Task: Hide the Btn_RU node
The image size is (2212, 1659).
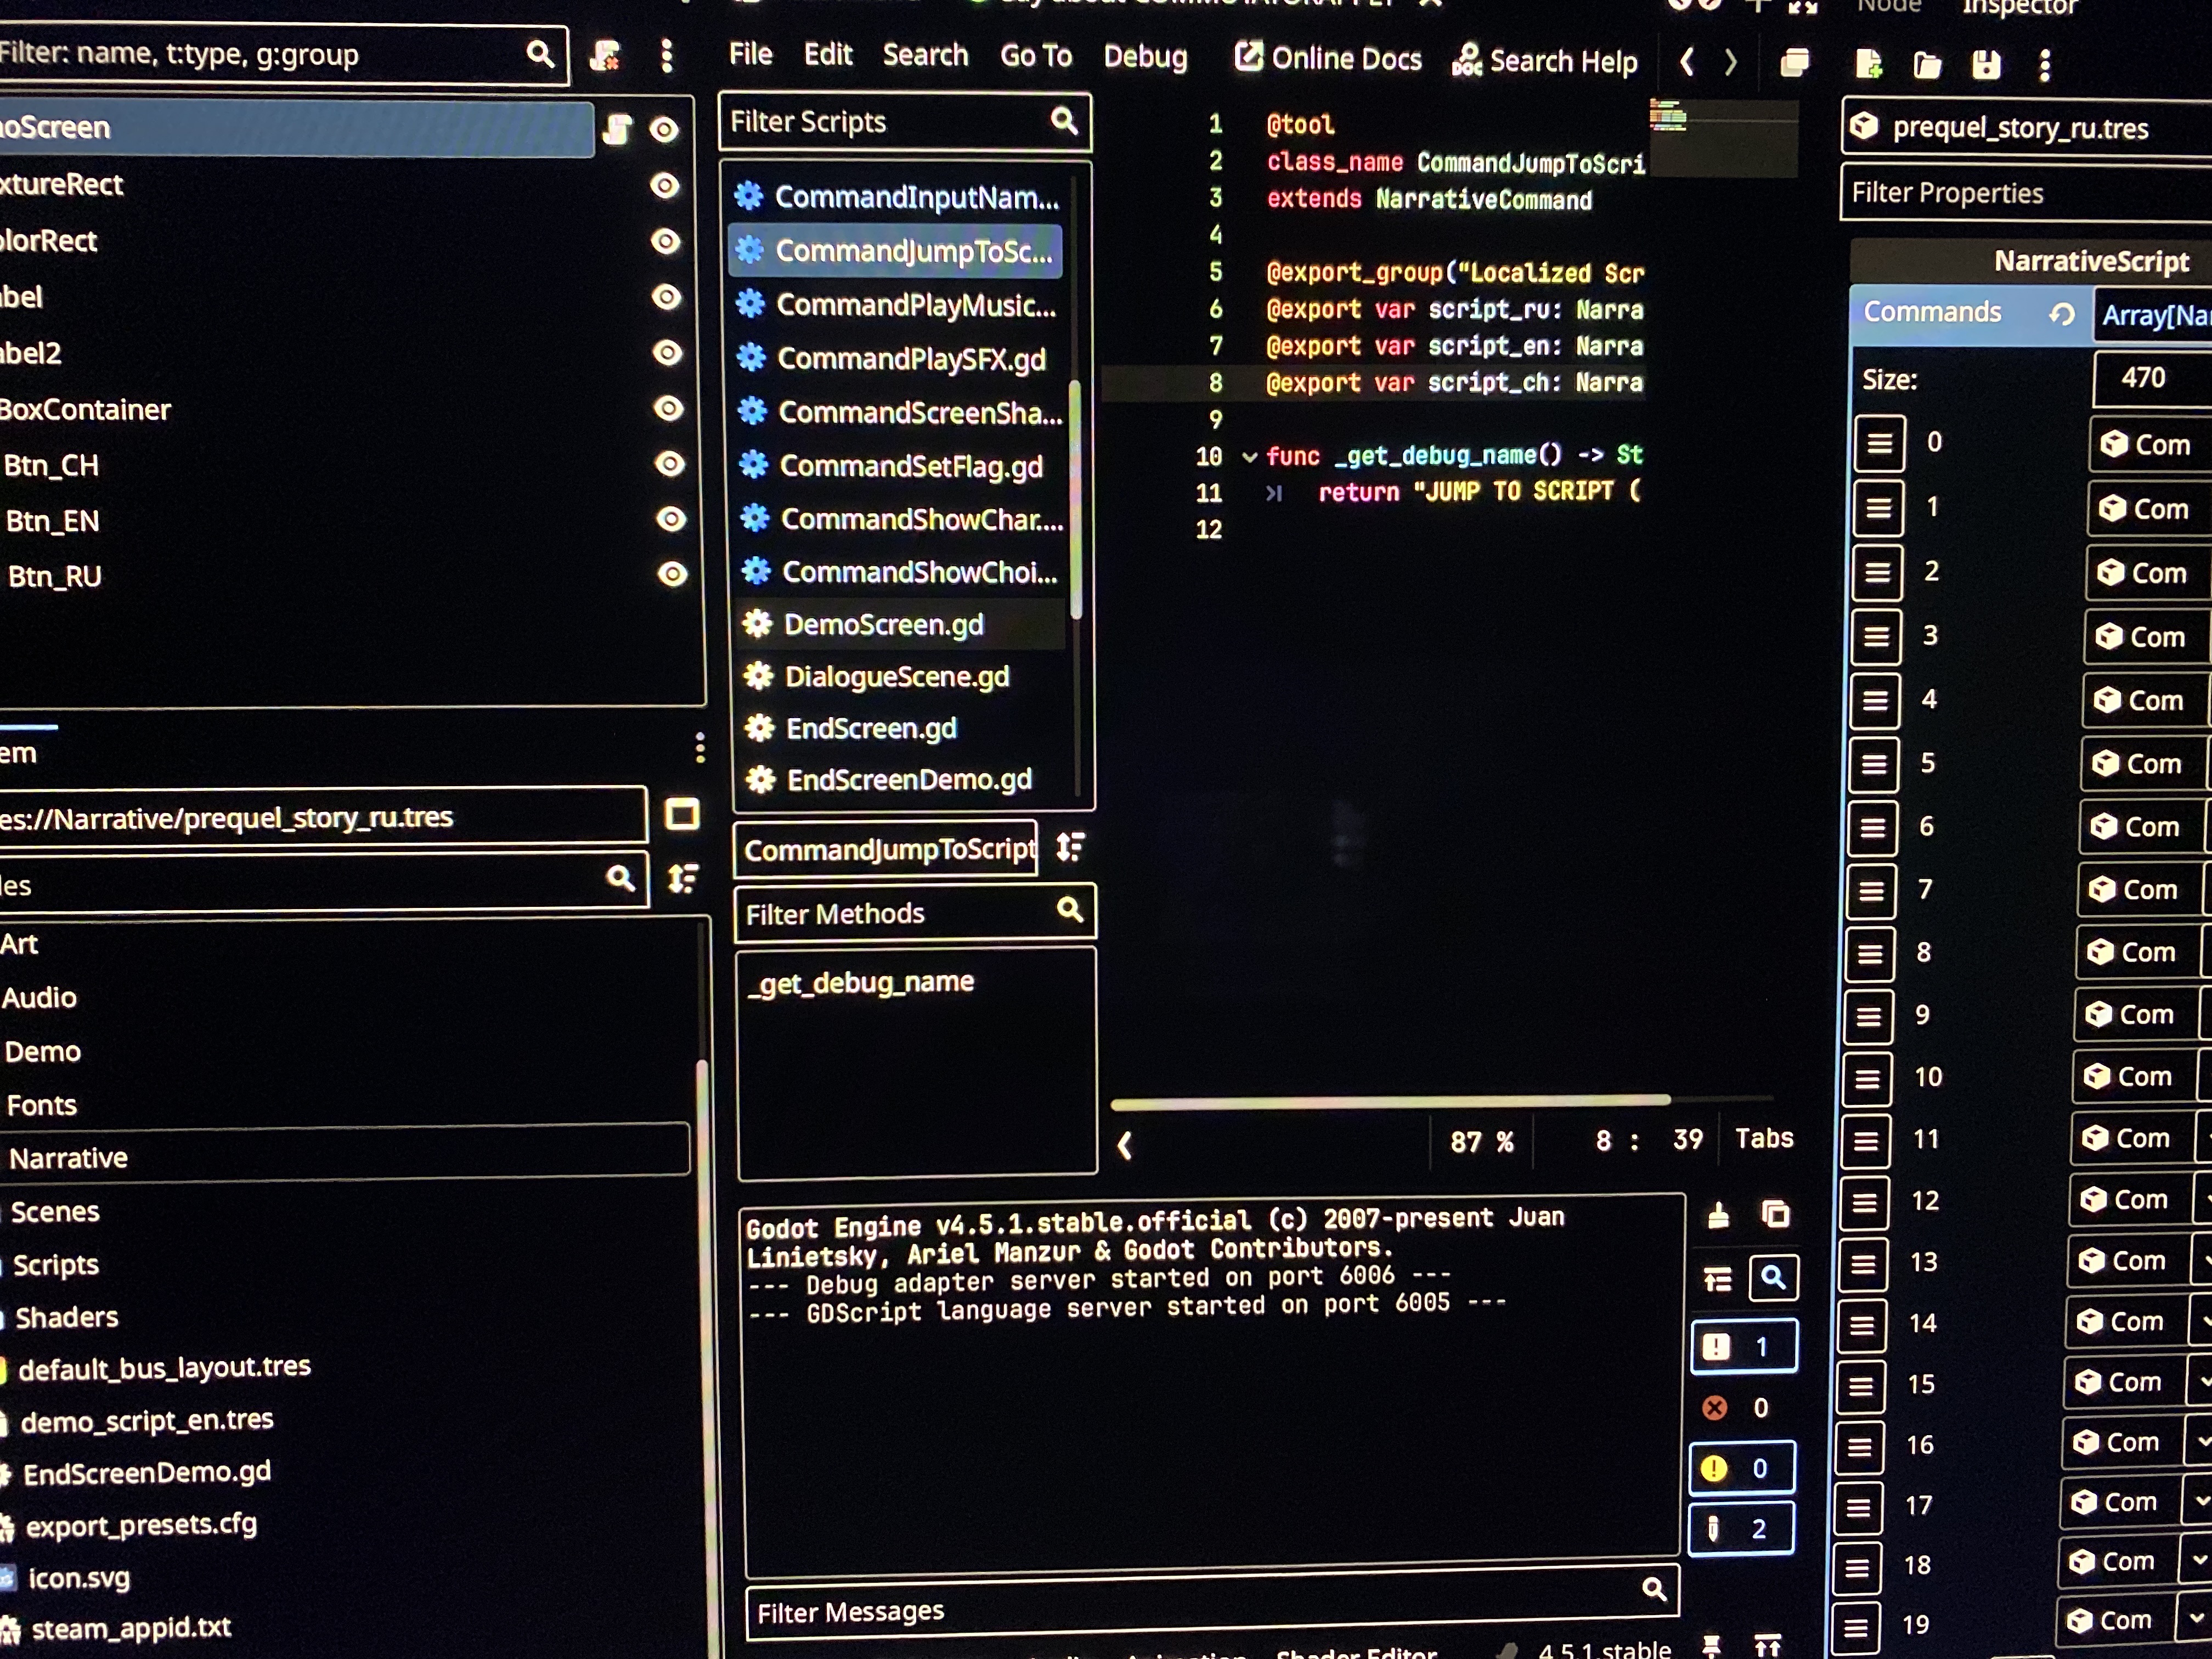Action: pyautogui.click(x=672, y=574)
